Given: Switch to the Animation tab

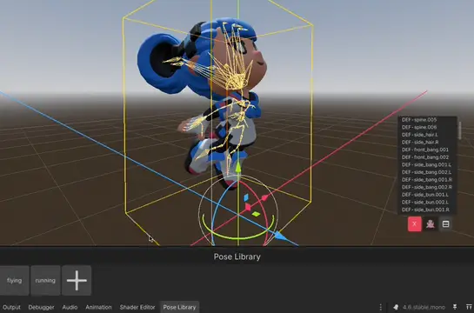Looking at the screenshot, I should [x=98, y=307].
